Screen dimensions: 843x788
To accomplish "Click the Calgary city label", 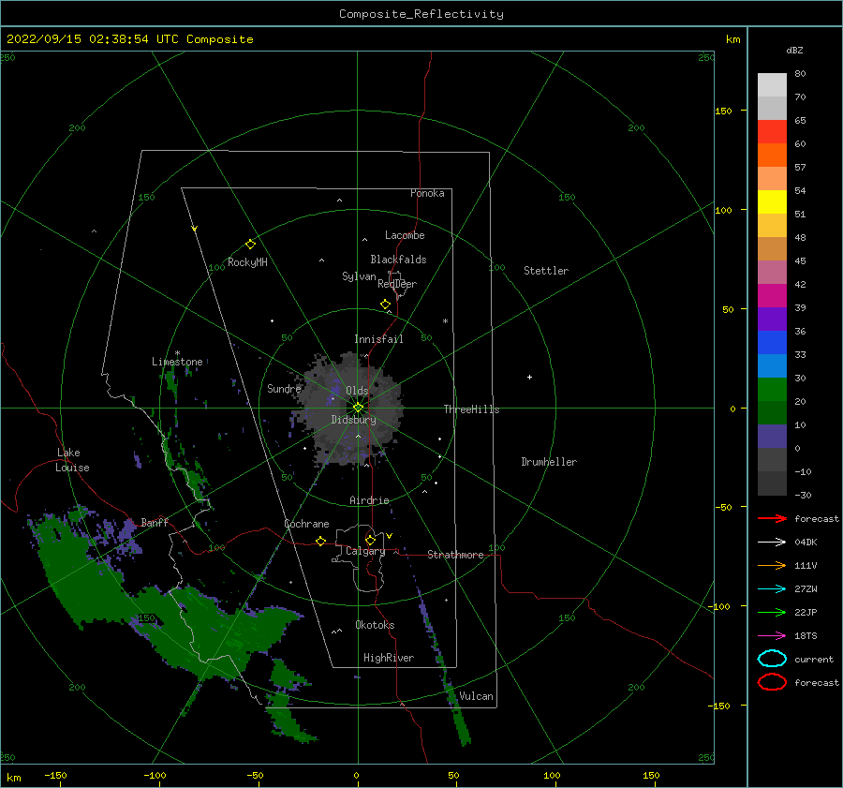I will click(365, 551).
